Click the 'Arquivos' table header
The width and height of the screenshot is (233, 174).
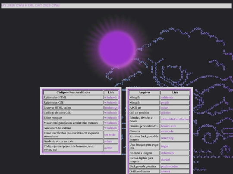coord(145,92)
